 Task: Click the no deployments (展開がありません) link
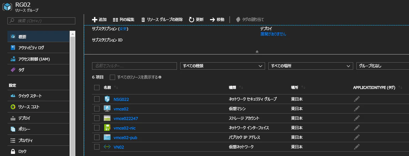[x=273, y=34]
